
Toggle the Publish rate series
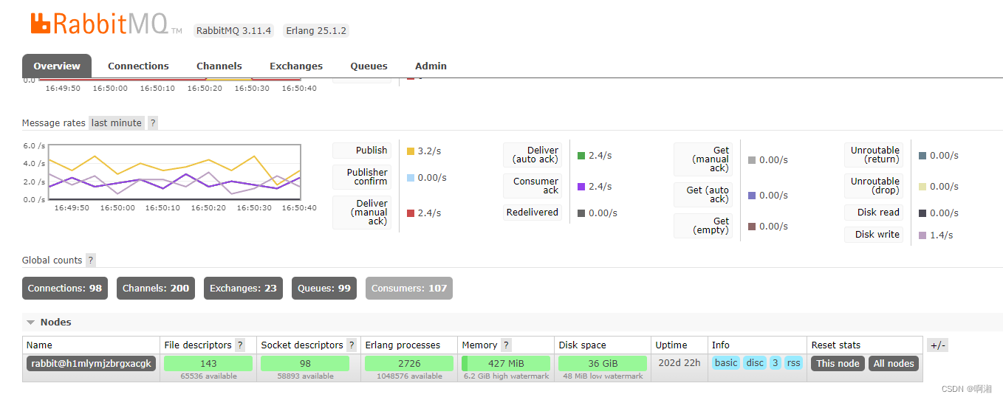point(362,151)
